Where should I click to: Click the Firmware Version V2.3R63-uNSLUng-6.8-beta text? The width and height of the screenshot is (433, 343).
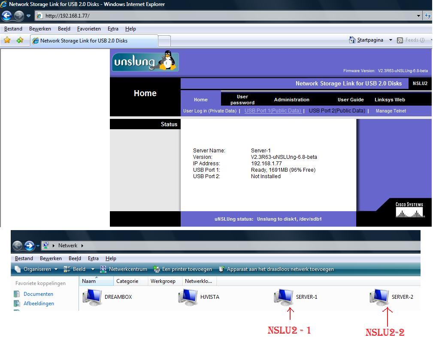pos(385,71)
